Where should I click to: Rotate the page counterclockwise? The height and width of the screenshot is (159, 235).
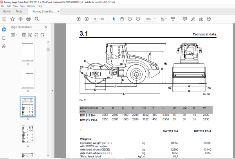(36, 35)
